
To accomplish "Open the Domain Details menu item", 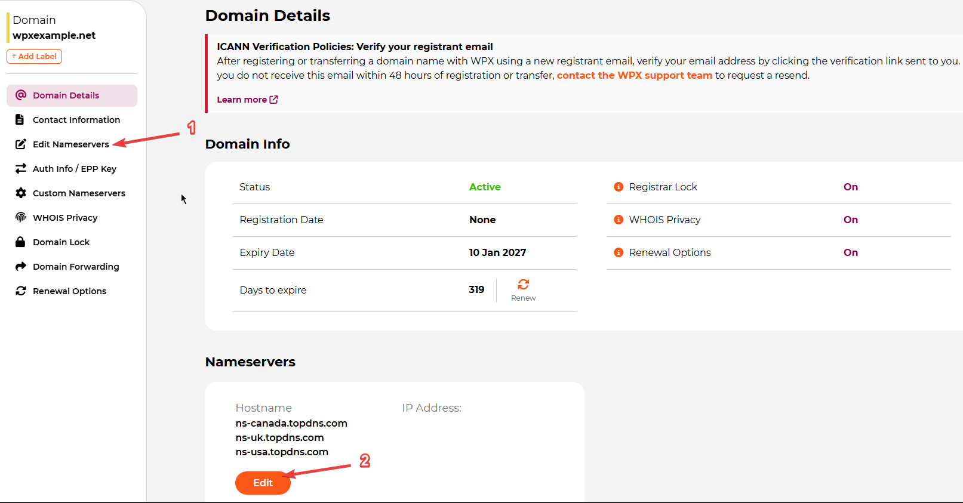I will [66, 95].
